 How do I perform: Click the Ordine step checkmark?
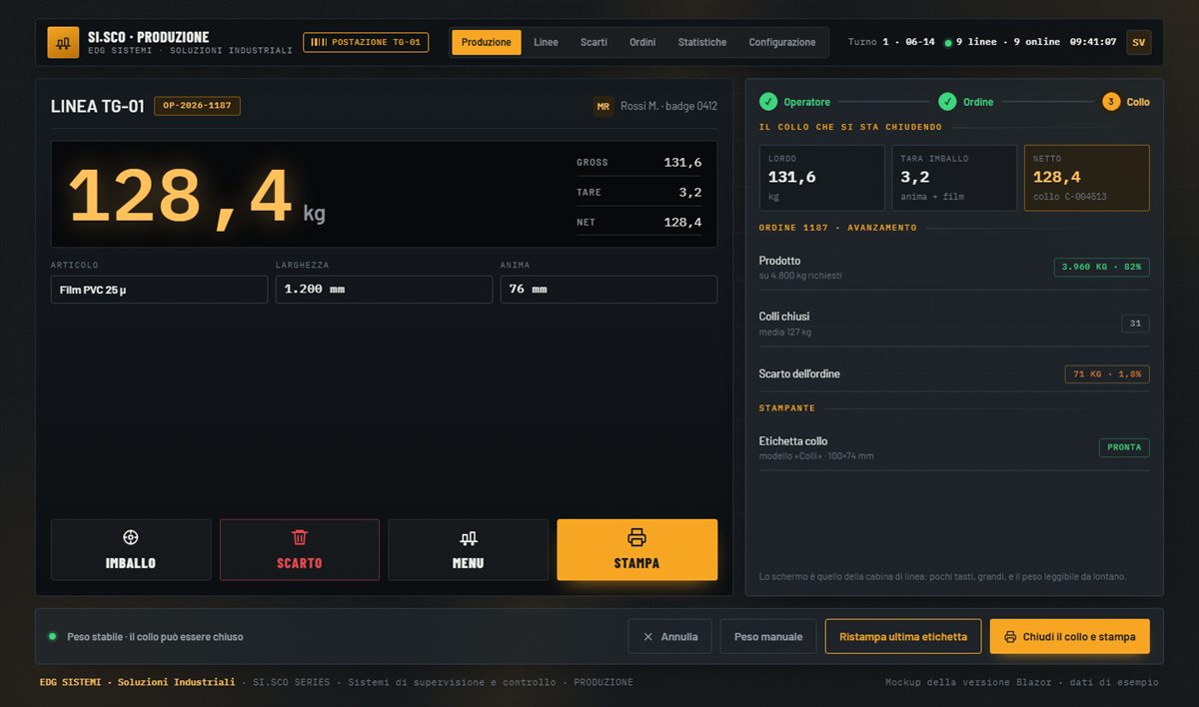pos(947,102)
